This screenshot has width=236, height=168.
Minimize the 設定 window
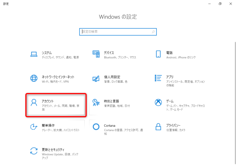tap(209, 4)
